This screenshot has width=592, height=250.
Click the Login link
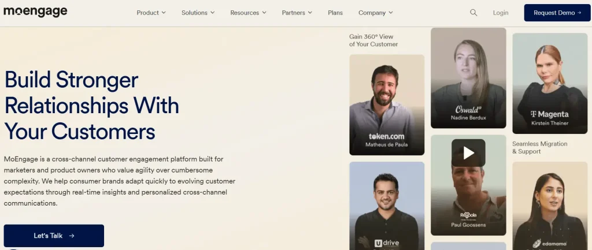click(501, 13)
